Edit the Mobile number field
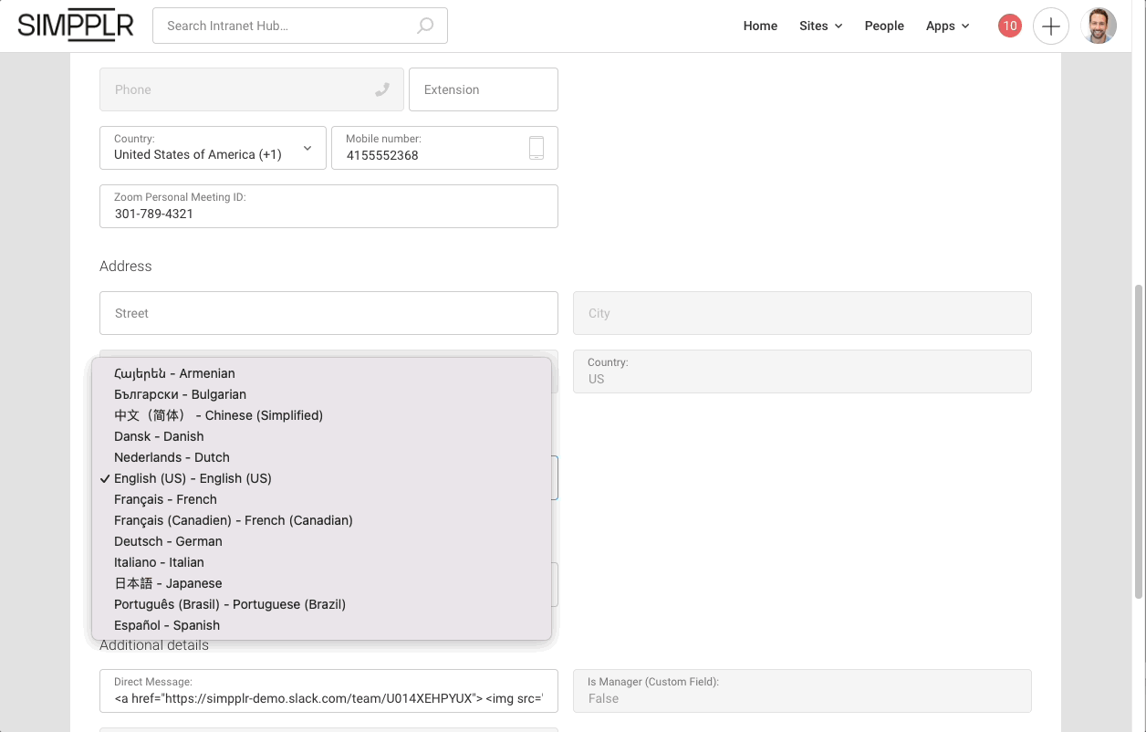 point(444,148)
